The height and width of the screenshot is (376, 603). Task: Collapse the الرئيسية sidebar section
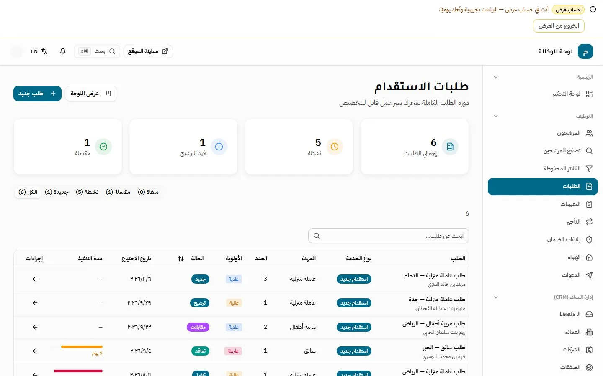coord(496,77)
